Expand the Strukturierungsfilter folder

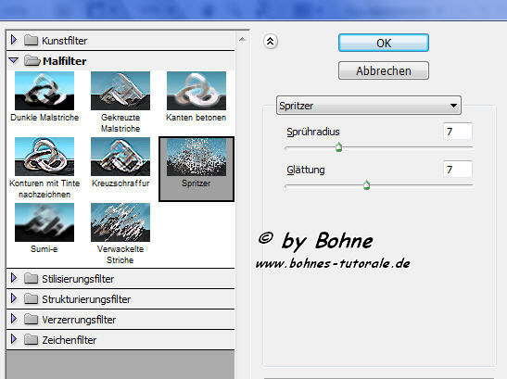14,298
